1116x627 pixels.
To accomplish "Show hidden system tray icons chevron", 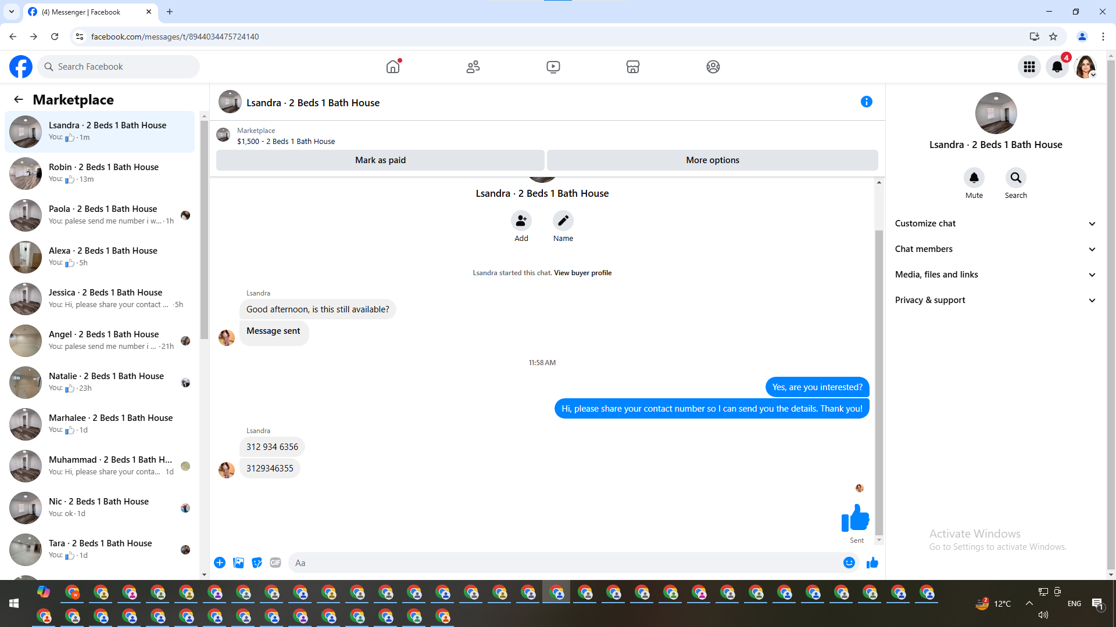I will 1029,603.
